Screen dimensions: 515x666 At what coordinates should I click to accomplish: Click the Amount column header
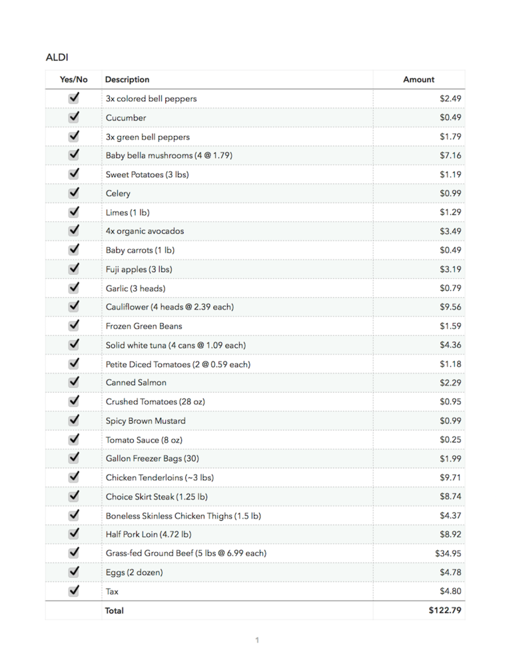[x=418, y=79]
